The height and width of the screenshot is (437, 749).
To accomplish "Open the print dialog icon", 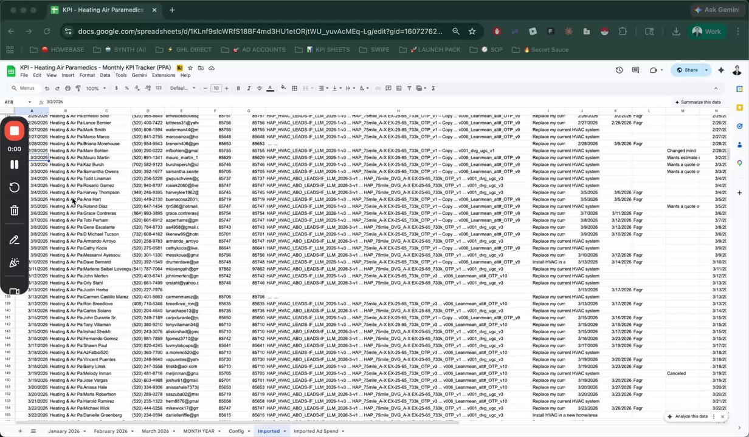I will (67, 88).
